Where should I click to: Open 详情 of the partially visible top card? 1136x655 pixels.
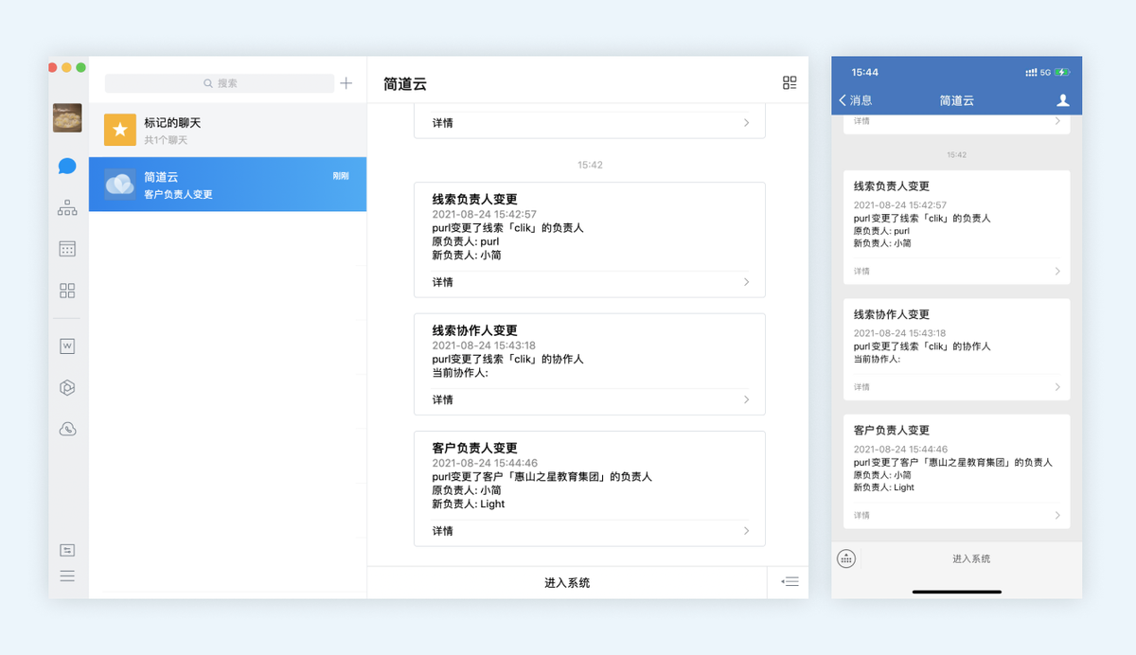(x=443, y=123)
